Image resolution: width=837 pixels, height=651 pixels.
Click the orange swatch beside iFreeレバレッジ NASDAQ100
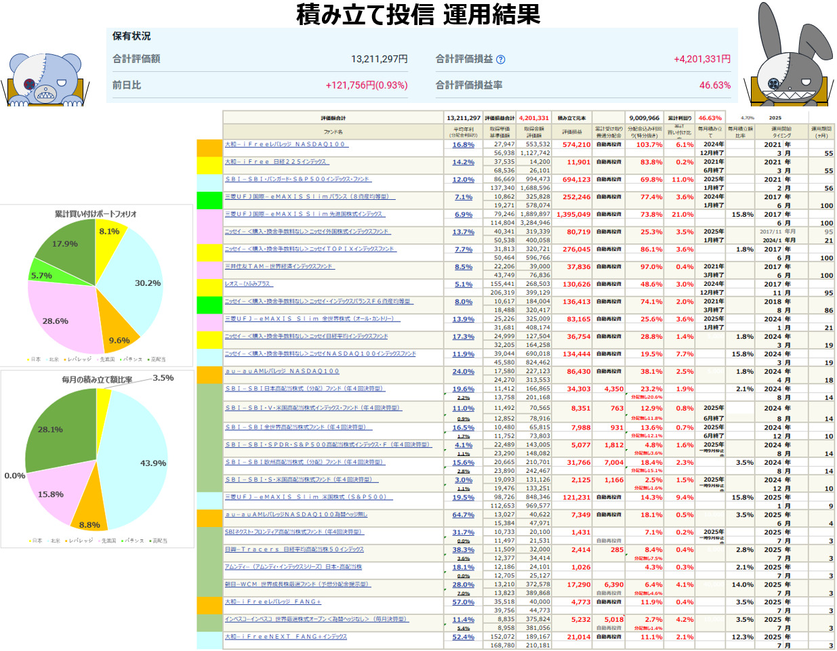(x=209, y=148)
